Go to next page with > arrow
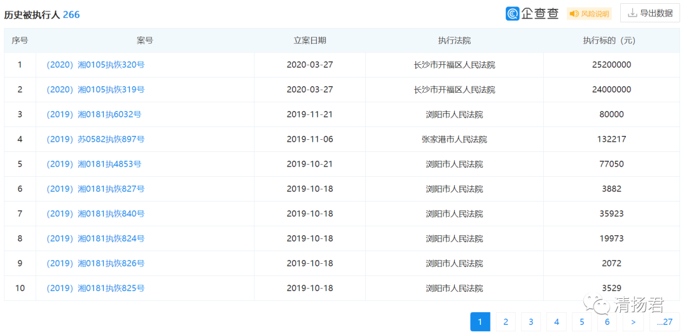 point(633,322)
